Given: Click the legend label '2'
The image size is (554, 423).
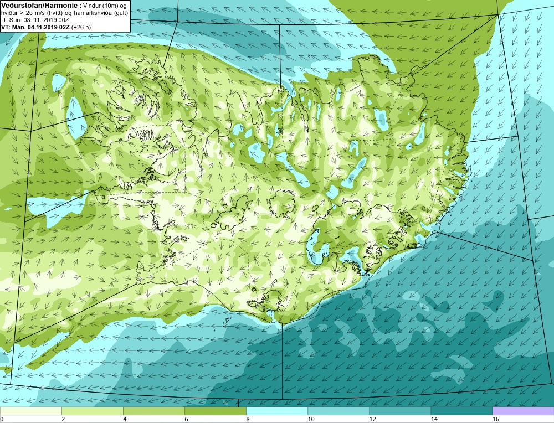Looking at the screenshot, I should [63, 419].
